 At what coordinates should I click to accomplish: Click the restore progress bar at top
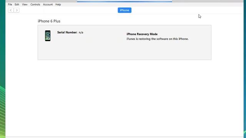pyautogui.click(x=125, y=2)
